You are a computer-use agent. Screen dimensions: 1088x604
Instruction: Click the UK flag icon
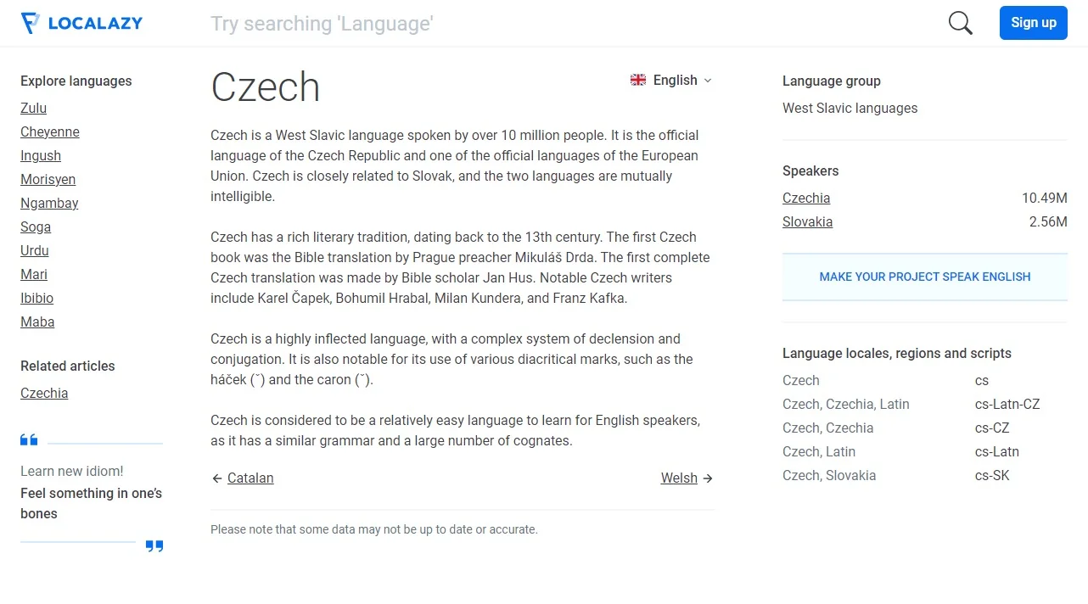(638, 81)
